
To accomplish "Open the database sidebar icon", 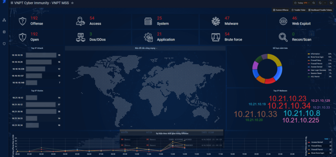I will pos(4,32).
